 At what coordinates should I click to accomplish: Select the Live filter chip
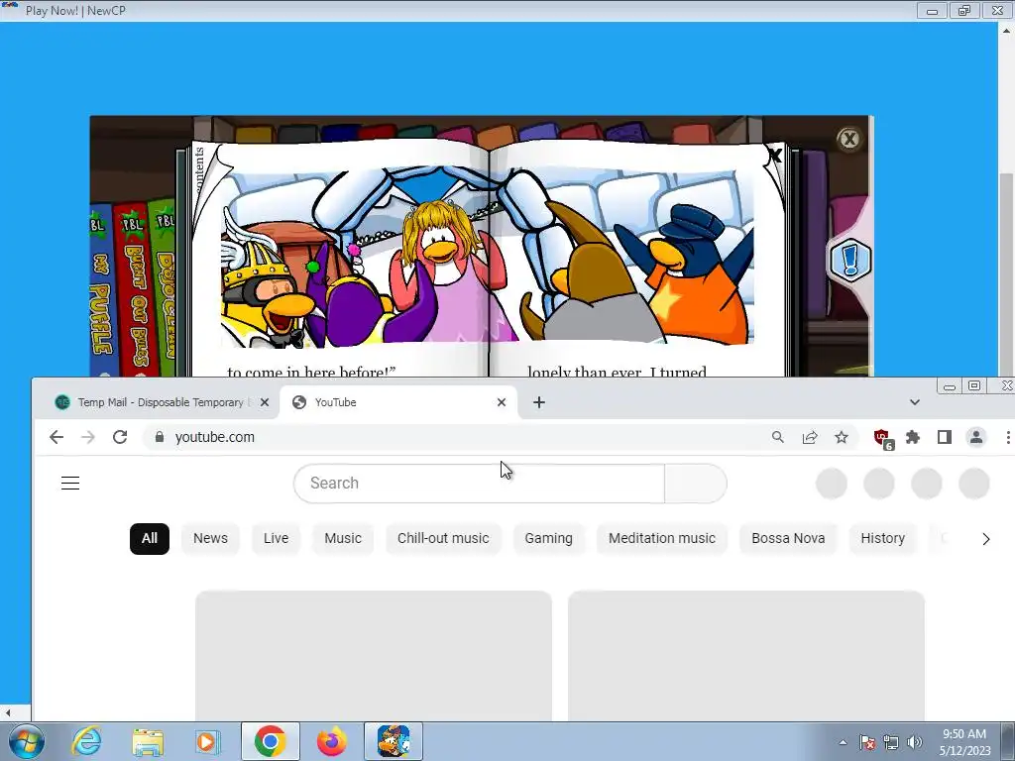tap(276, 538)
